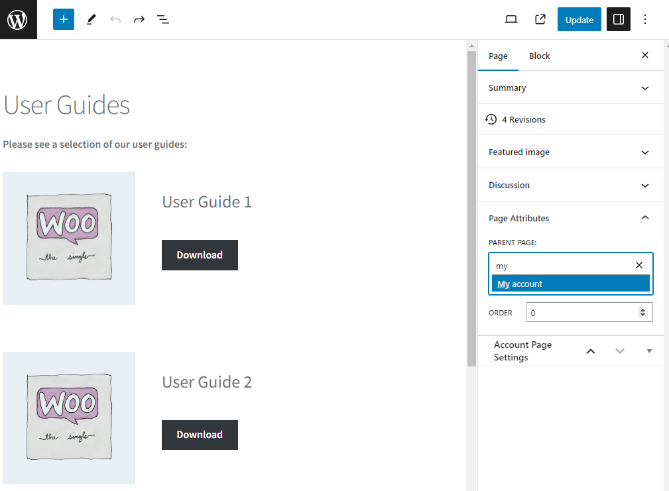Open Document Overview list view
Screen dimensions: 669x491
tap(163, 20)
